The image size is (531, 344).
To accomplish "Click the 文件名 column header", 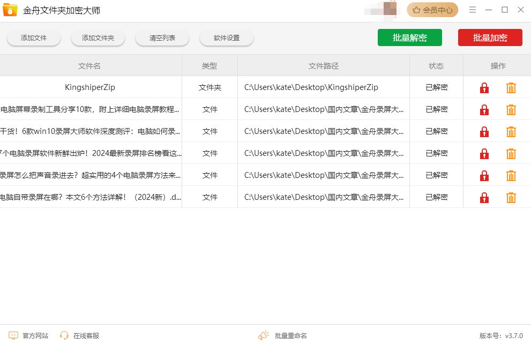I will pyautogui.click(x=89, y=66).
